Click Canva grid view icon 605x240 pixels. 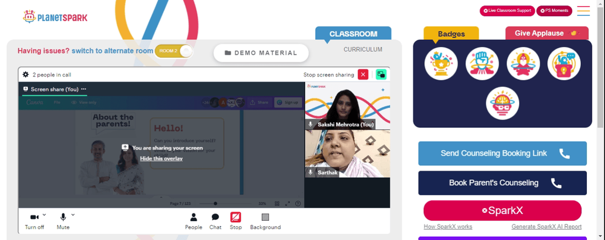(277, 203)
